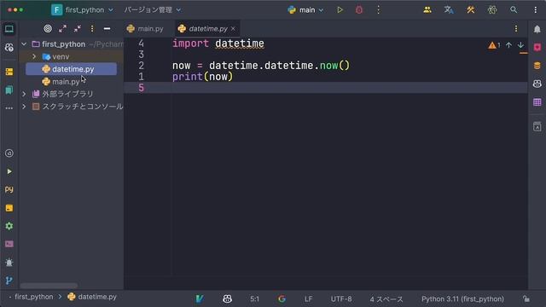Image resolution: width=546 pixels, height=307 pixels.
Task: Open more run actions menu
Action: tap(378, 10)
